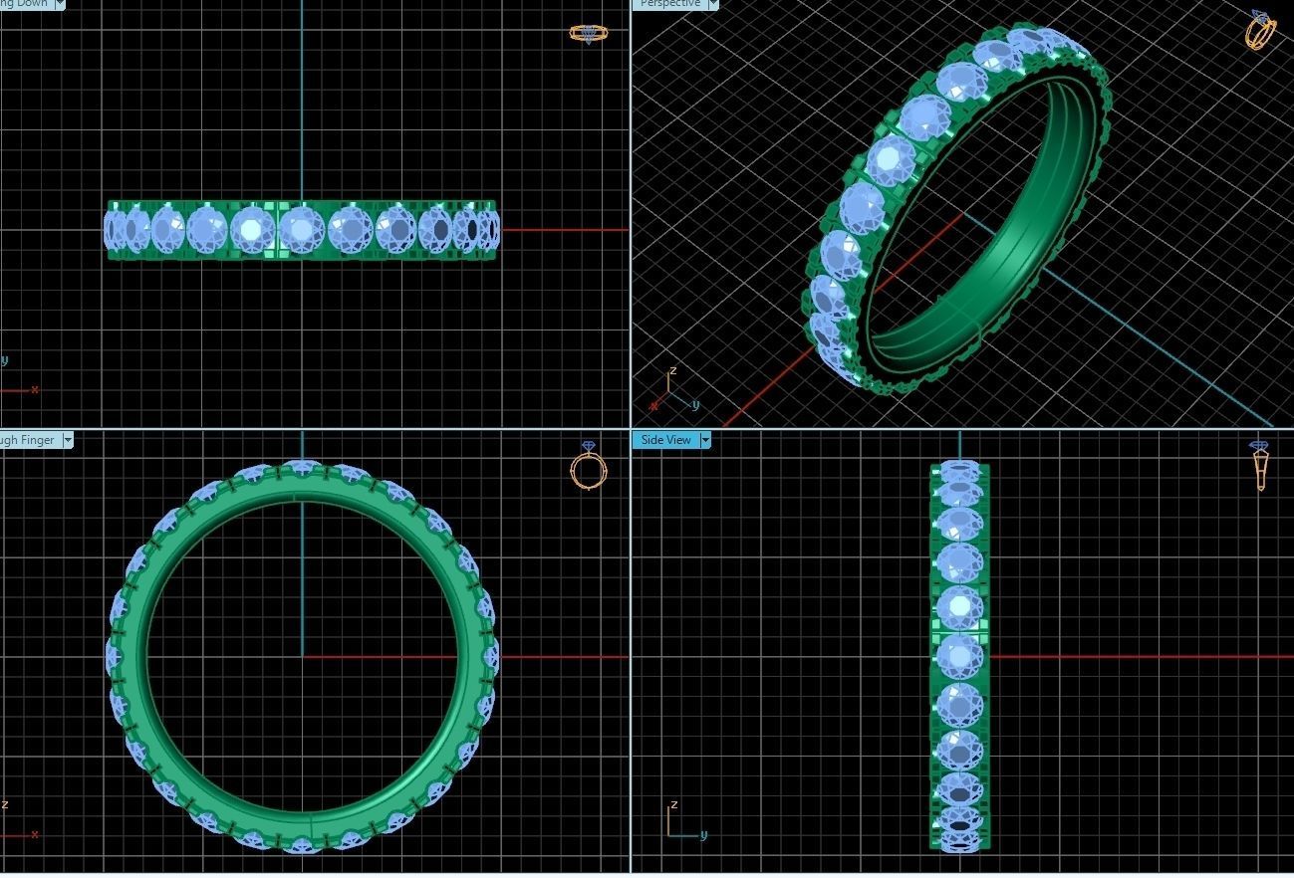Open the Looking Down viewport dropdown arrow
Image resolution: width=1294 pixels, height=878 pixels.
click(x=60, y=4)
